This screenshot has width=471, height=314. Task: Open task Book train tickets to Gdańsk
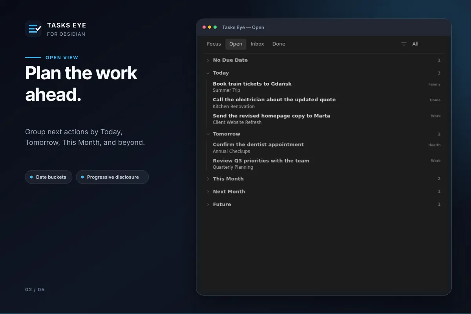point(252,84)
